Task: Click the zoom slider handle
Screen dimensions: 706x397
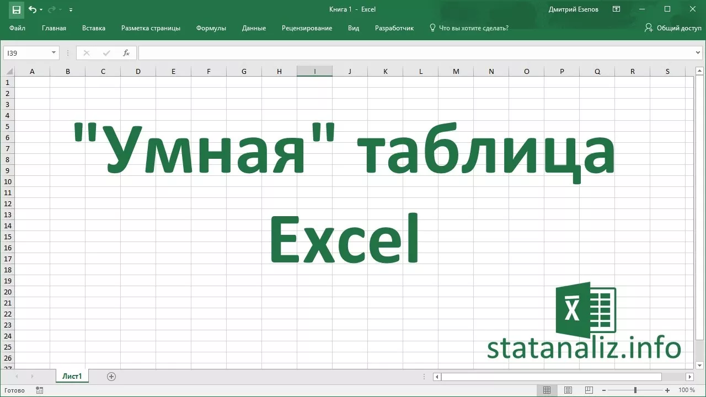Action: click(x=635, y=390)
